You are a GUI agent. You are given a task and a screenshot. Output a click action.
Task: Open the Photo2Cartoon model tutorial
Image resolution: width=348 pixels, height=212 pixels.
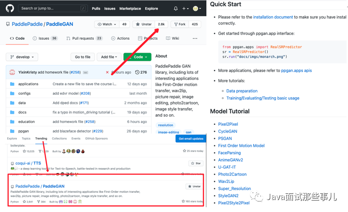[232, 174]
